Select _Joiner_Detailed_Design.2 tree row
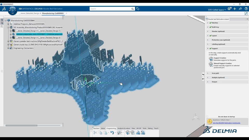249x140 pixels. [38, 38]
